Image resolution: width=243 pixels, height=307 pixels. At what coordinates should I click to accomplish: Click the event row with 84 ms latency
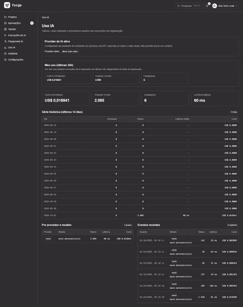click(x=188, y=252)
